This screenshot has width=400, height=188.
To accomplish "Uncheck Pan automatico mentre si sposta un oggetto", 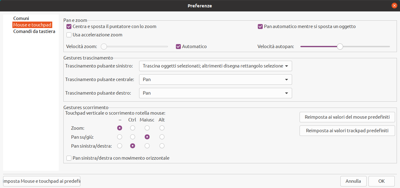I will (260, 27).
